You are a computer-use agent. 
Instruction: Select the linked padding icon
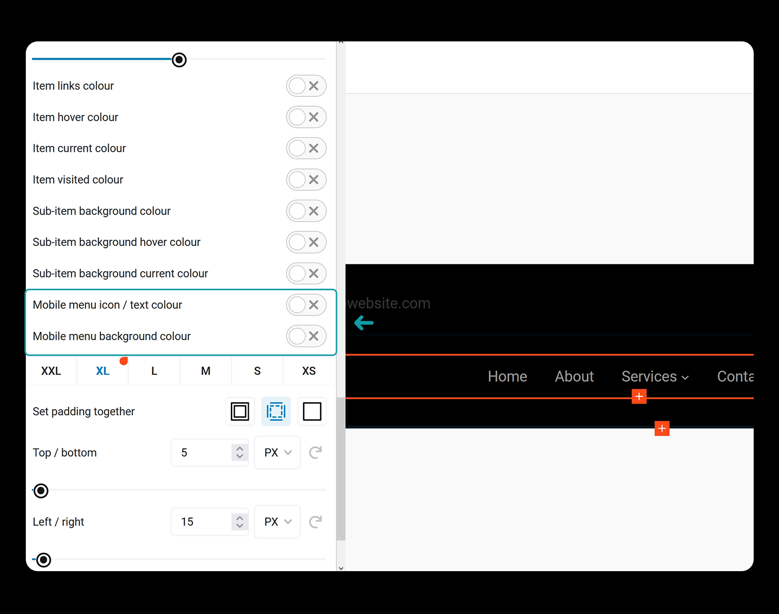coord(240,411)
